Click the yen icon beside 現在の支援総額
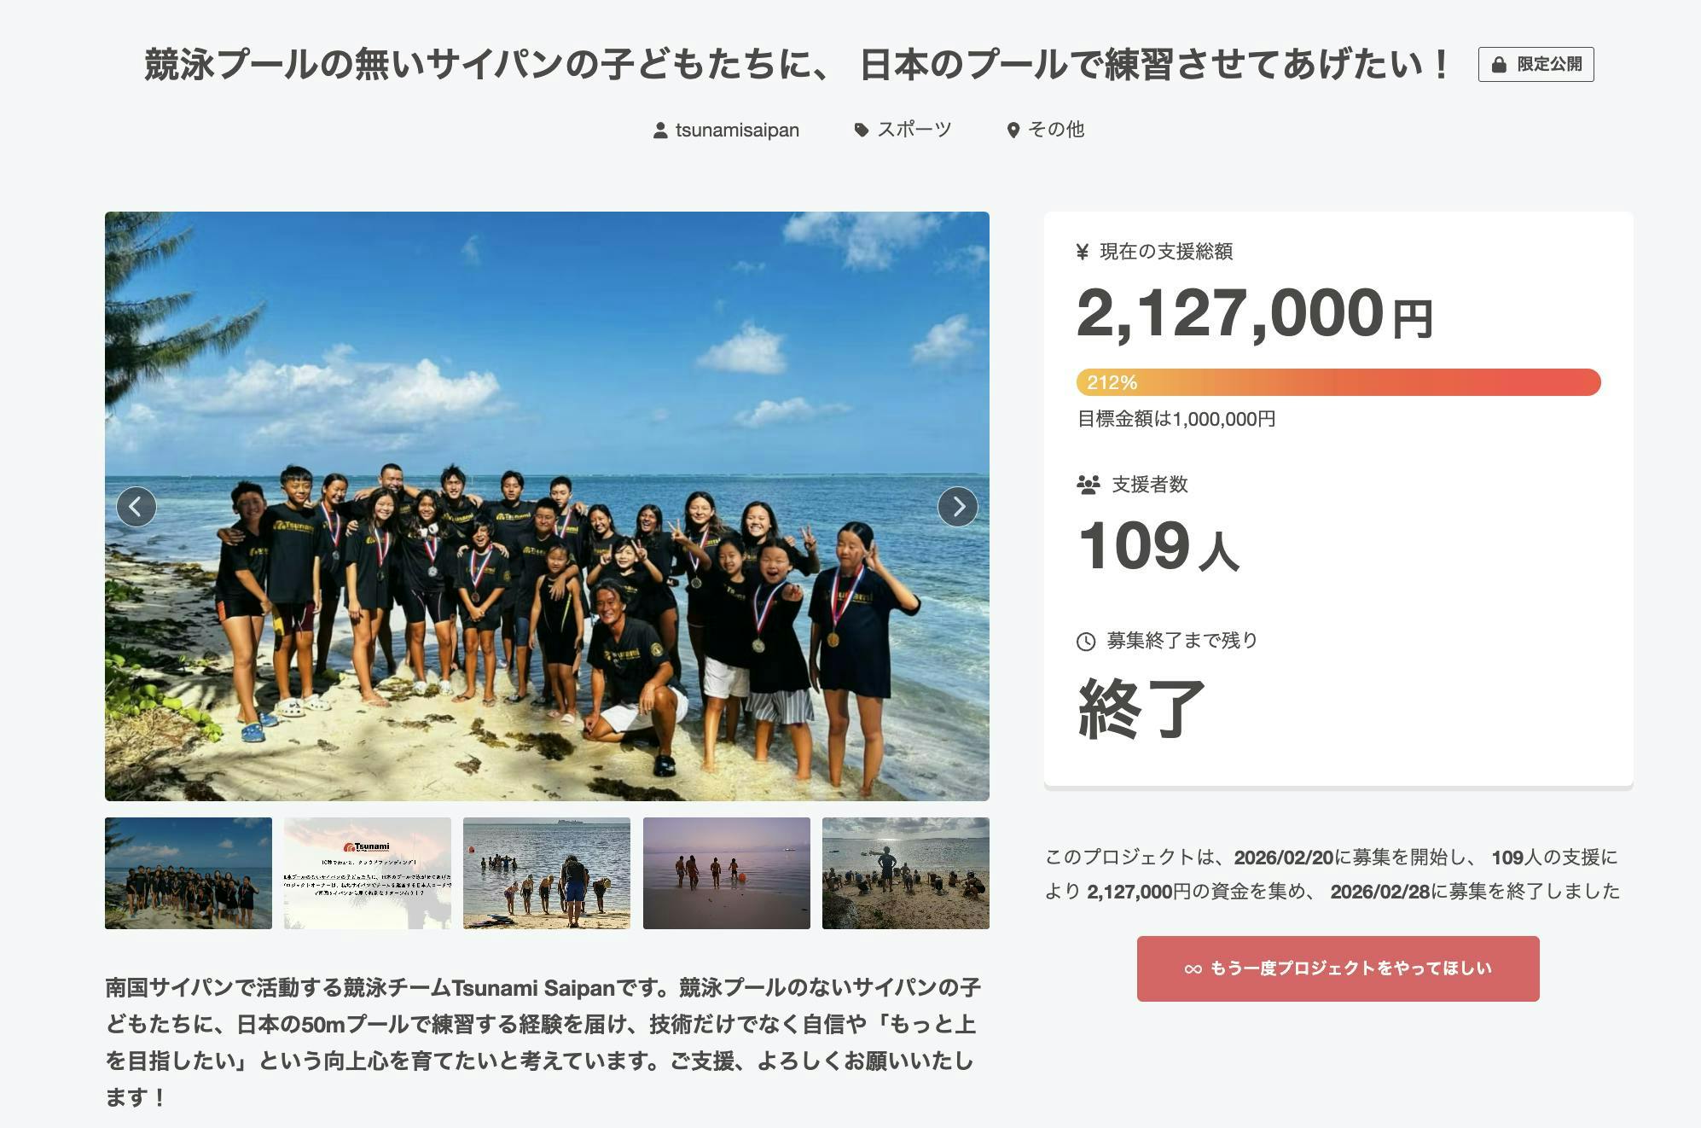The width and height of the screenshot is (1701, 1128). pyautogui.click(x=1083, y=252)
